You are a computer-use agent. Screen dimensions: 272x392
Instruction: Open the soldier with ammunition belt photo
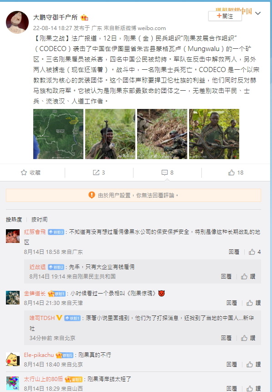(214, 134)
